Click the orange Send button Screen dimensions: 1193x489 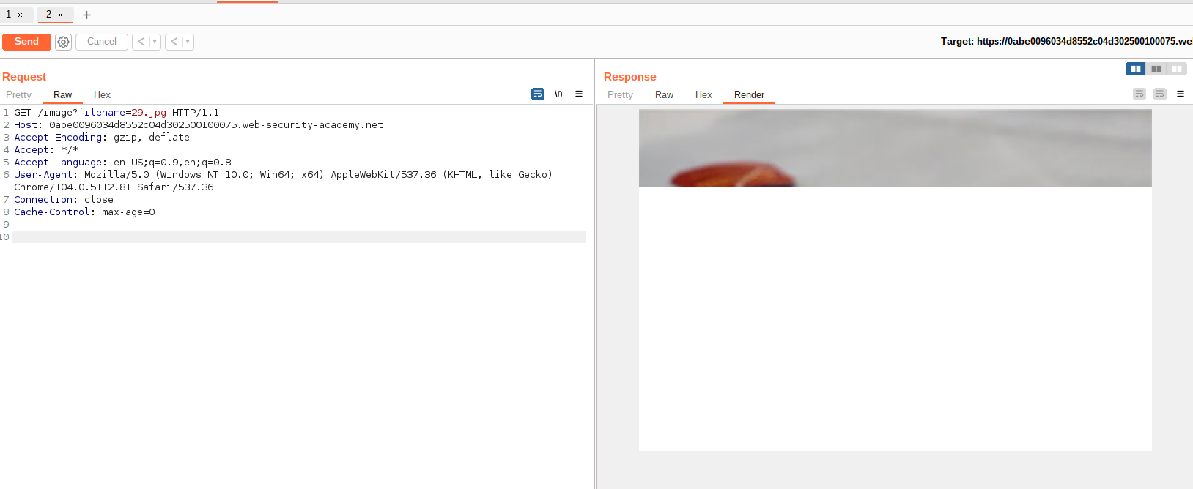[x=26, y=42]
